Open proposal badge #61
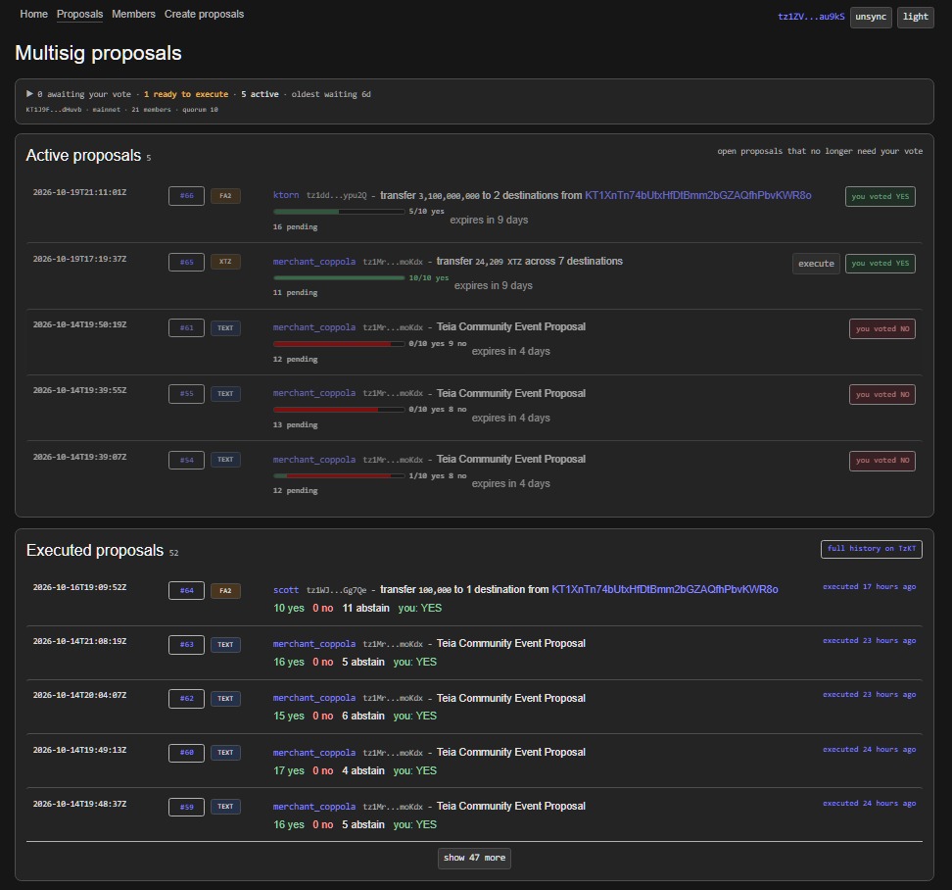 [186, 328]
